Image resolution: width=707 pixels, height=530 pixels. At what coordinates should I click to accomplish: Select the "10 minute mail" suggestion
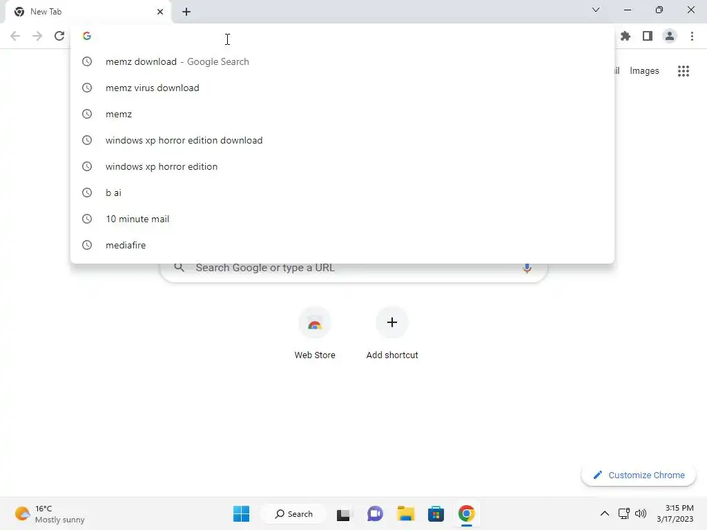click(x=342, y=219)
